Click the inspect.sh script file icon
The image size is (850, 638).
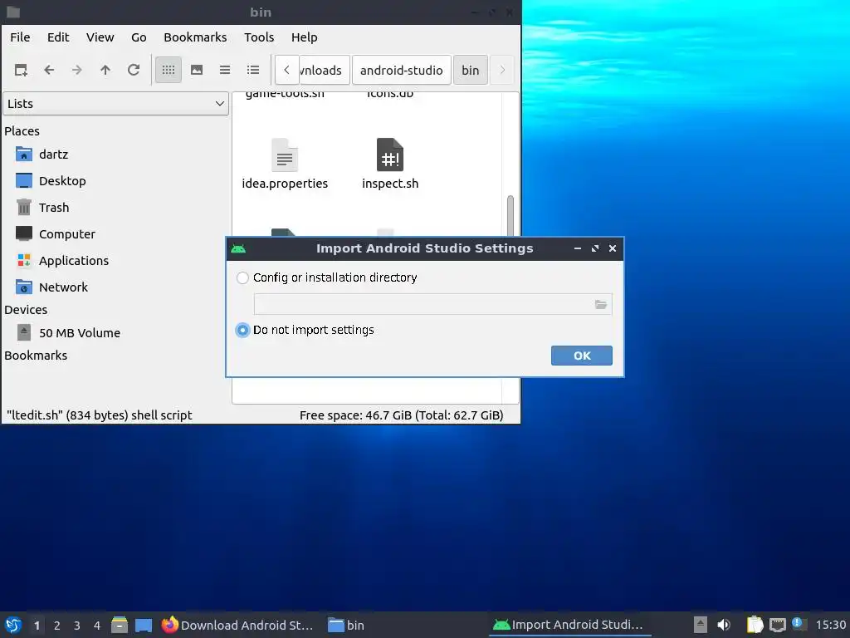click(390, 155)
